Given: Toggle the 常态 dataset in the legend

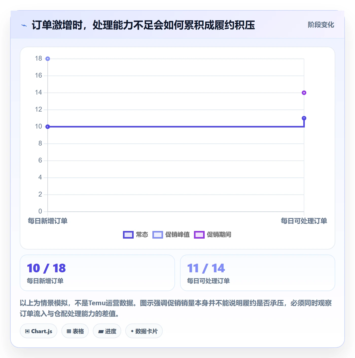Looking at the screenshot, I should pyautogui.click(x=135, y=235).
